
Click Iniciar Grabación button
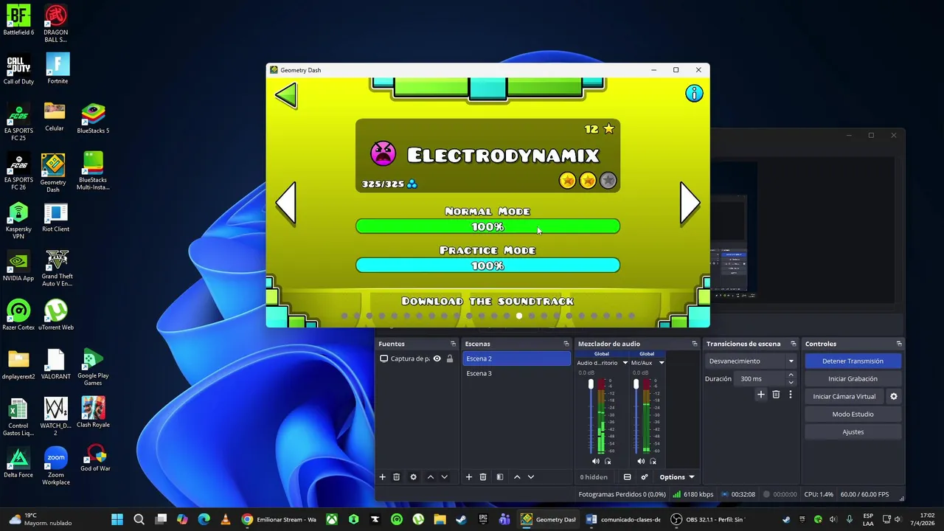coord(853,379)
